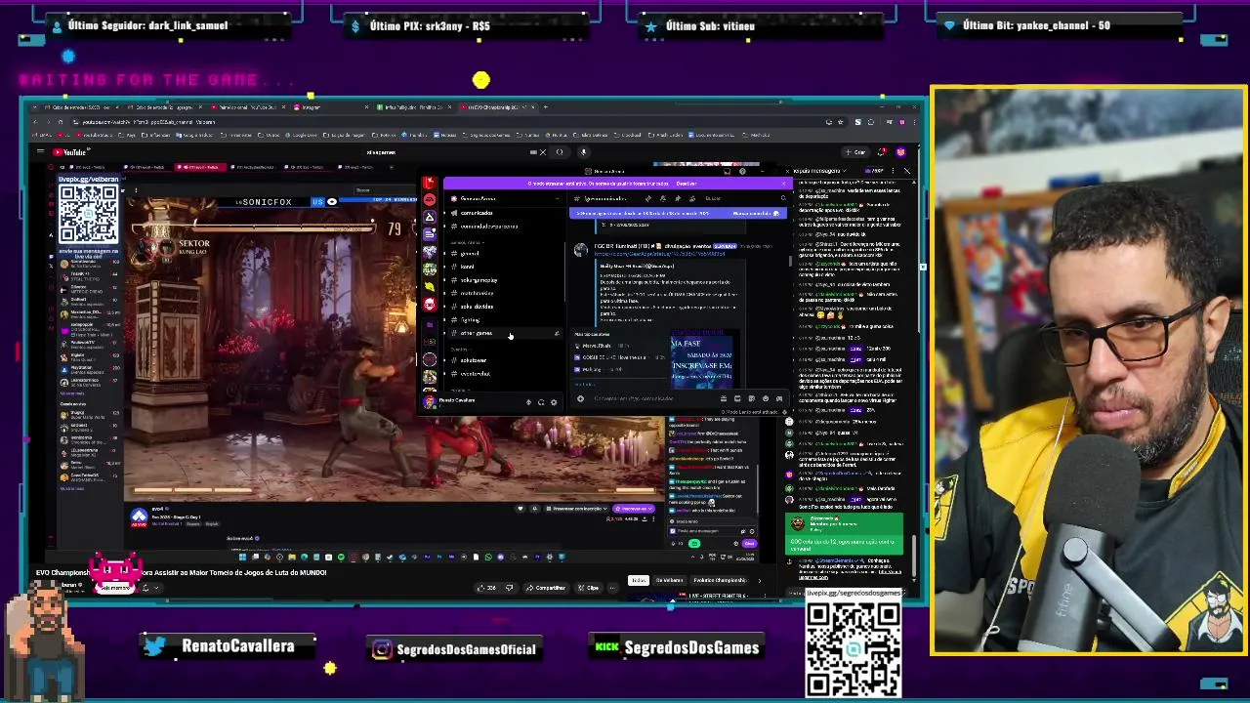Clear the YouTube search box text
1250x703 pixels.
543,152
